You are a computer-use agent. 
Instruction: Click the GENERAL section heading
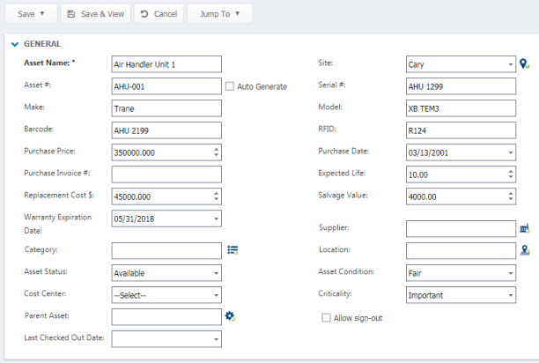pyautogui.click(x=42, y=44)
